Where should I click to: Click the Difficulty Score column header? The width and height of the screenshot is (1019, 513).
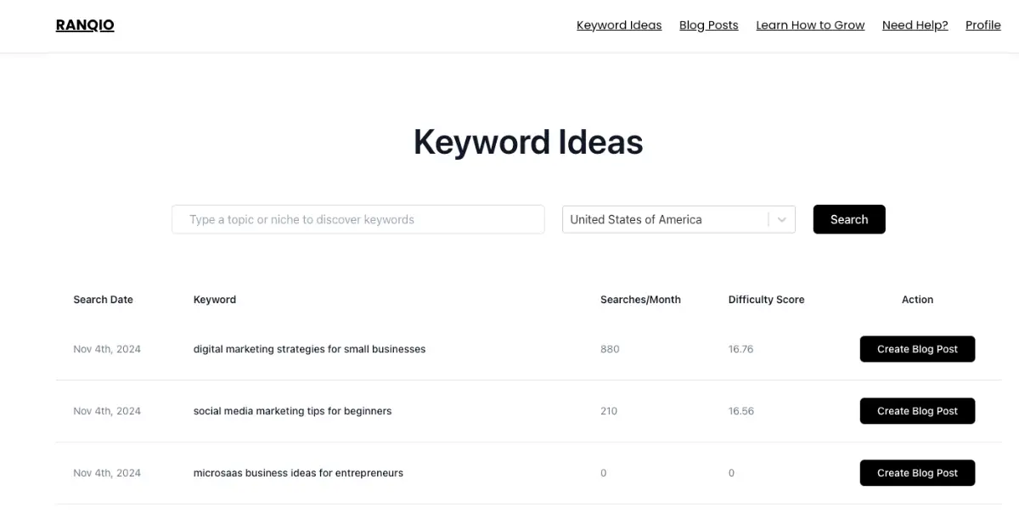[x=766, y=299]
